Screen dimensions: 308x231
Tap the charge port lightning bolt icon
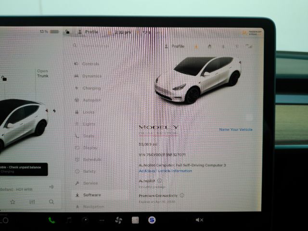click(54, 111)
